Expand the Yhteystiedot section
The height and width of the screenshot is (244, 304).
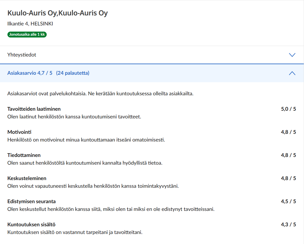[22, 55]
